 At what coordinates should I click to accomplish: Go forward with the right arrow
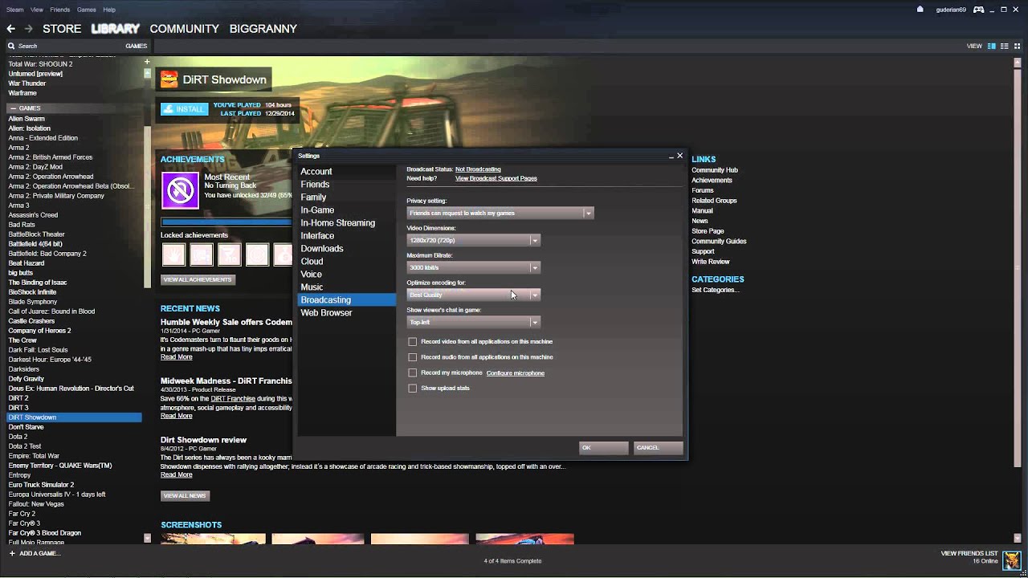pyautogui.click(x=29, y=29)
